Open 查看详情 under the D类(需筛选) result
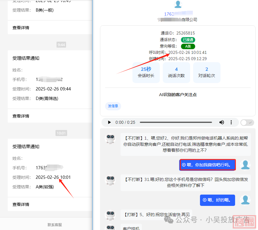This screenshot has width=258, height=230. click(21, 116)
